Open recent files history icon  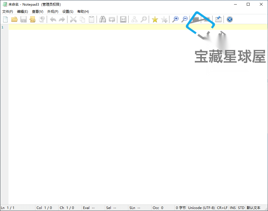[42, 19]
